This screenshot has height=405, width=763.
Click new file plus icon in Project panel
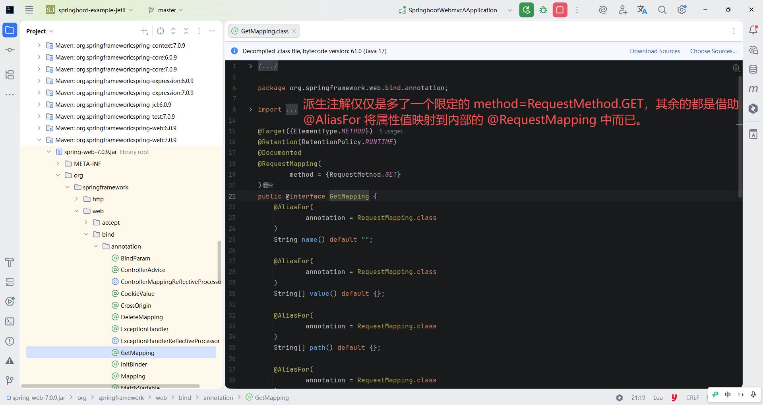click(144, 31)
